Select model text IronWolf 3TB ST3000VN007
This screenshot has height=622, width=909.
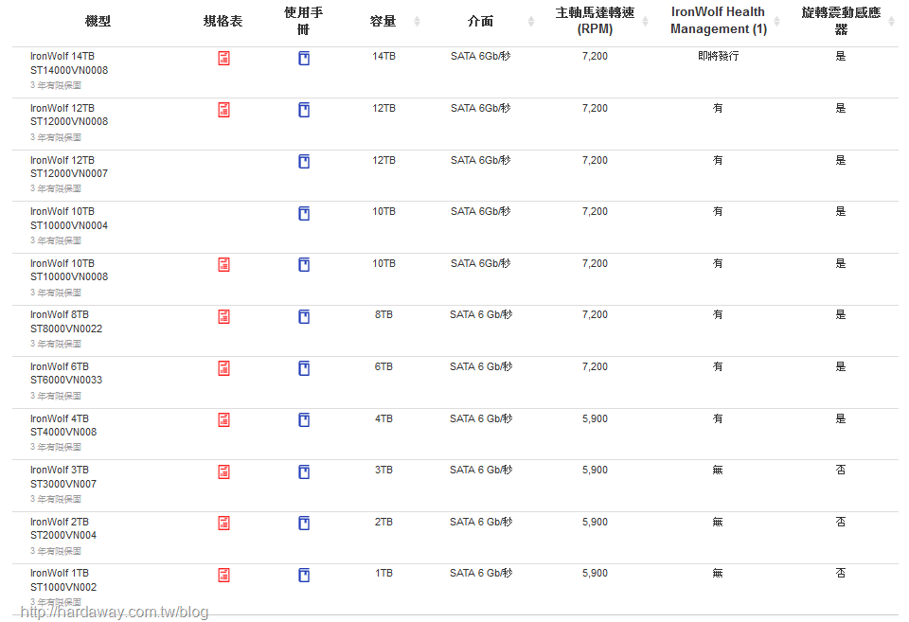click(63, 477)
